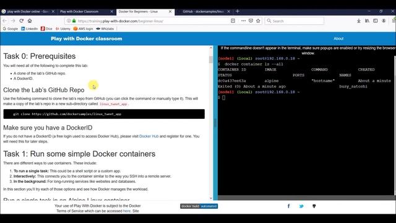Click the linux_tweet_app inline code text
Screen dimensions: 396x223
pos(113,104)
